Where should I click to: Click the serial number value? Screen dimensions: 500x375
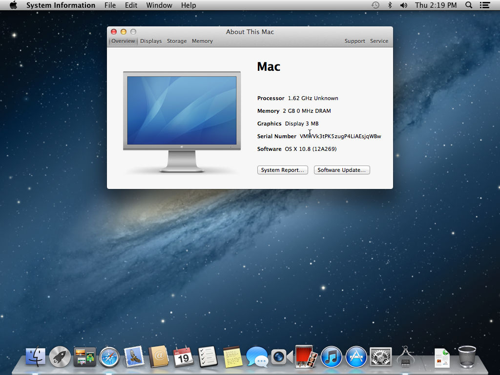[340, 136]
